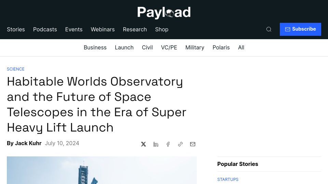Open the search magnifier icon
The image size is (328, 184).
tap(269, 29)
